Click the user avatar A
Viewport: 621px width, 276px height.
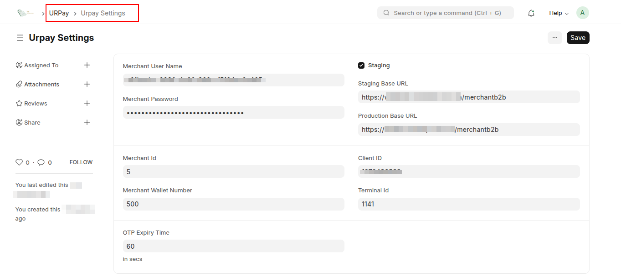click(x=582, y=13)
